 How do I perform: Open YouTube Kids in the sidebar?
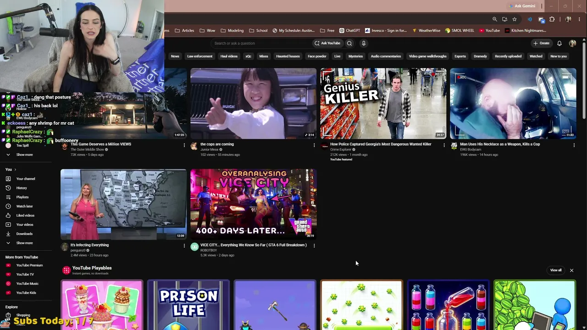[26, 293]
